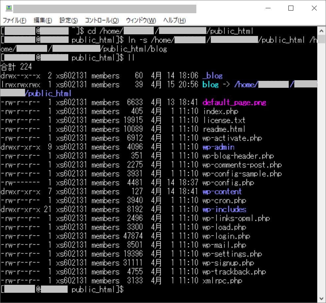
Task: Click the wp-comments-post.php file name
Action: tap(242, 165)
